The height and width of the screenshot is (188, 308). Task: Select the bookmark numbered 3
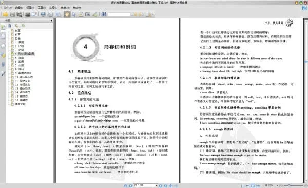20,50
